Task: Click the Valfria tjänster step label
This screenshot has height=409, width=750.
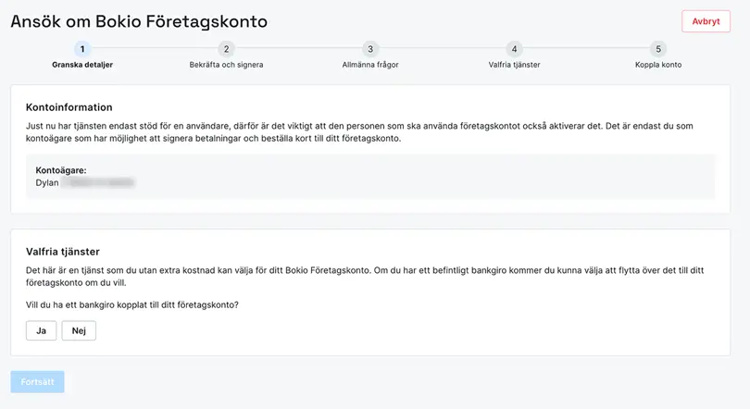Action: (514, 65)
